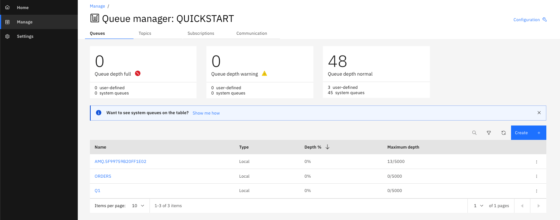The width and height of the screenshot is (560, 220).
Task: Open the Configuration settings for QUICKSTART
Action: pos(530,19)
